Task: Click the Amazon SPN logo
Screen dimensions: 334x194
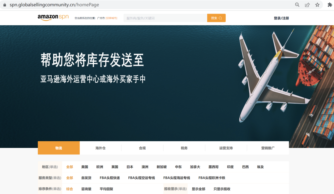Action: pos(53,18)
